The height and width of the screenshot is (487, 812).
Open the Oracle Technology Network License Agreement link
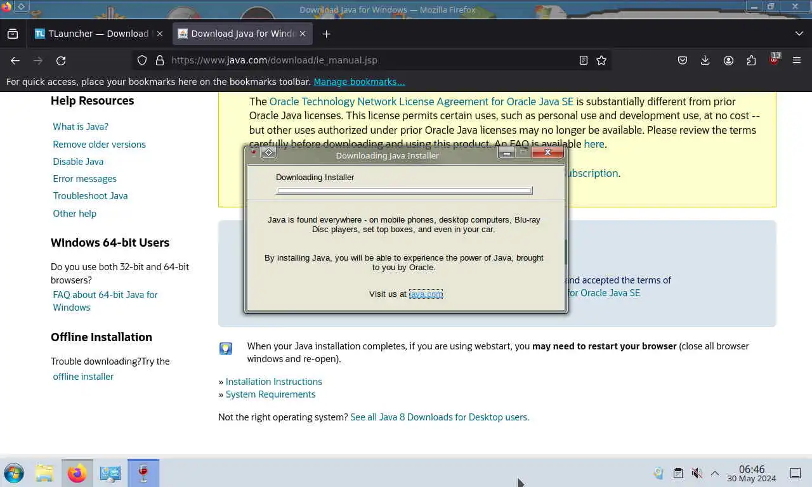click(x=421, y=101)
